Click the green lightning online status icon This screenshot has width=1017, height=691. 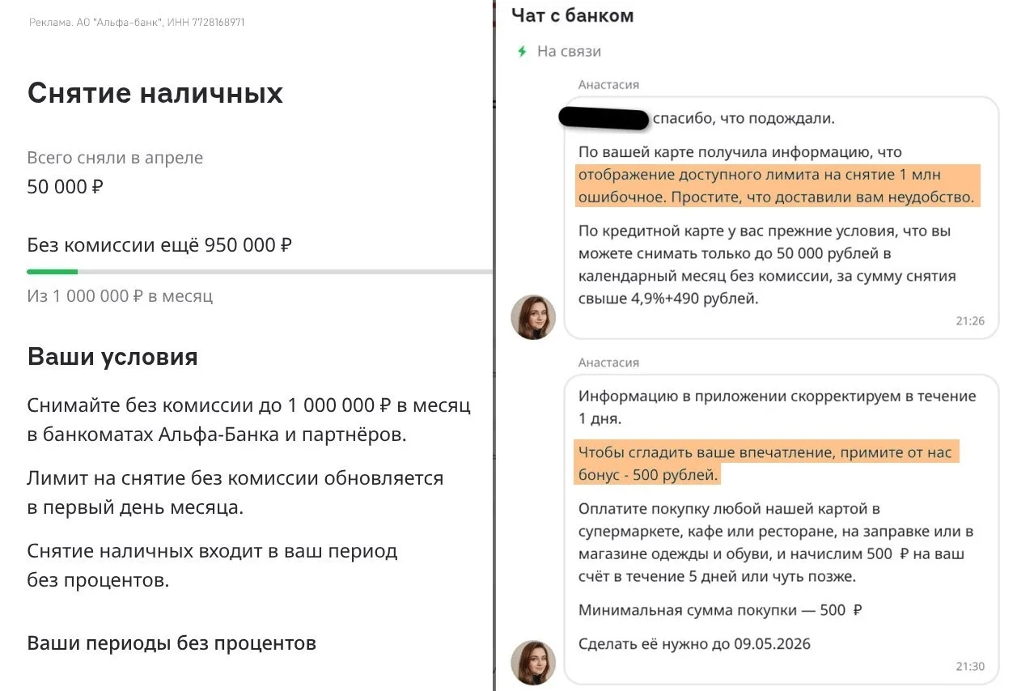tap(523, 52)
